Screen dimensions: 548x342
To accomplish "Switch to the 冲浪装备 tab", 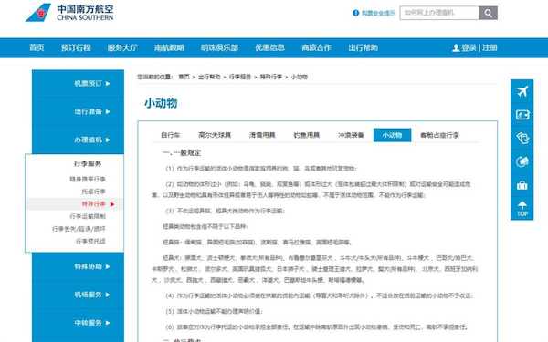I will click(x=351, y=135).
